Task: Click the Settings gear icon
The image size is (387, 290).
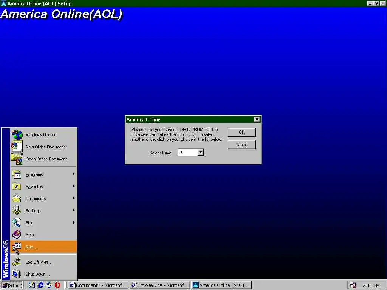Action: pos(17,210)
